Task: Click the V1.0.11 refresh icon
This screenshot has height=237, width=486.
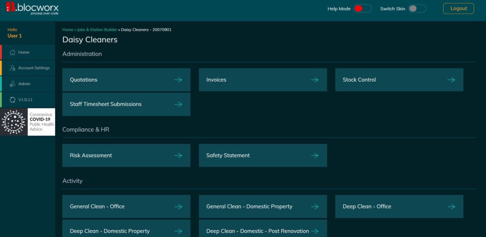Action: tap(12, 100)
